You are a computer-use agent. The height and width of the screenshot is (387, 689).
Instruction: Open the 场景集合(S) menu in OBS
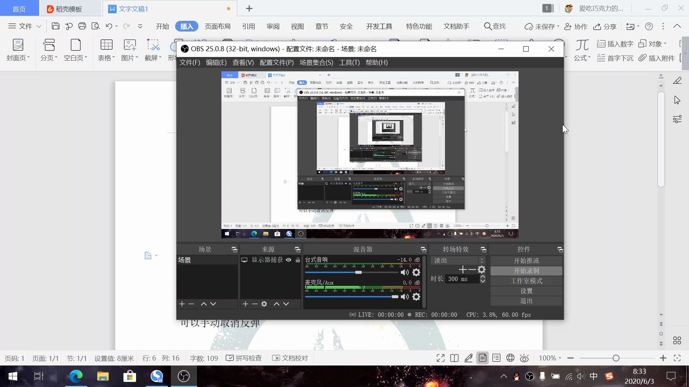click(x=316, y=63)
